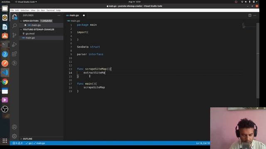Click 'package main' on line 1
Screen dimensions: 266x149
tap(87, 25)
